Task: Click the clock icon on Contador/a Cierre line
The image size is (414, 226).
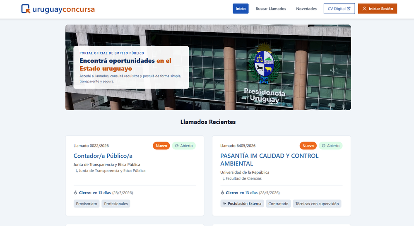Action: coord(75,193)
